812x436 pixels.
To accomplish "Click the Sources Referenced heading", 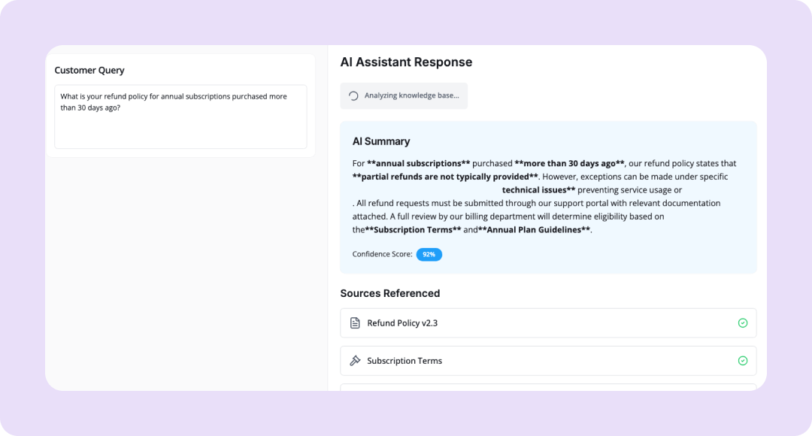I will 389,293.
